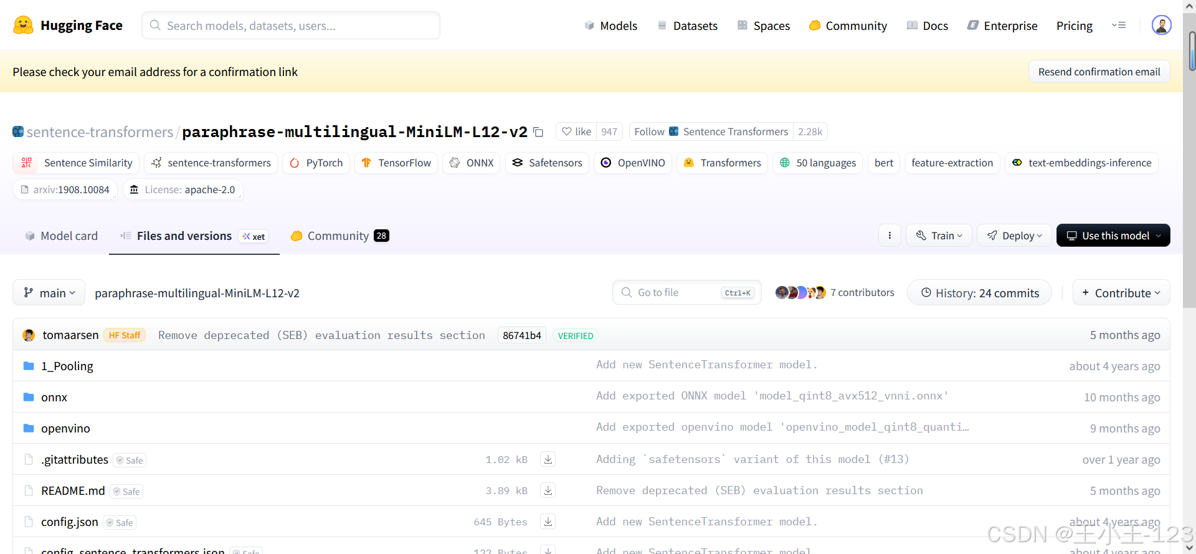This screenshot has height=554, width=1196.
Task: Open the Community tab with 28 discussions
Action: 340,236
